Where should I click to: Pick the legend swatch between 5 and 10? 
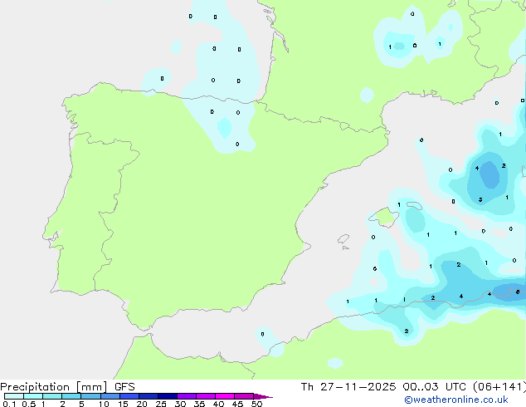90,396
